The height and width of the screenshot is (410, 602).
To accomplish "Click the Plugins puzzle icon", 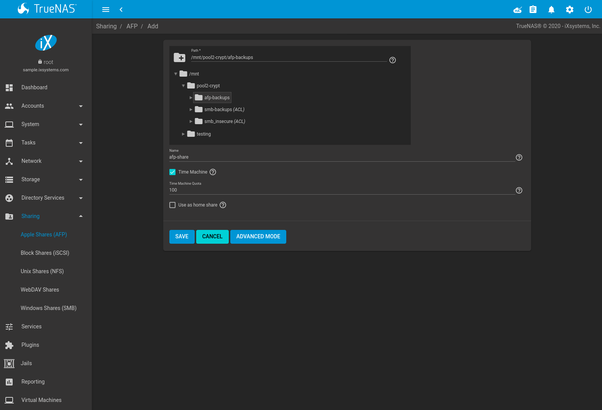I will [9, 345].
